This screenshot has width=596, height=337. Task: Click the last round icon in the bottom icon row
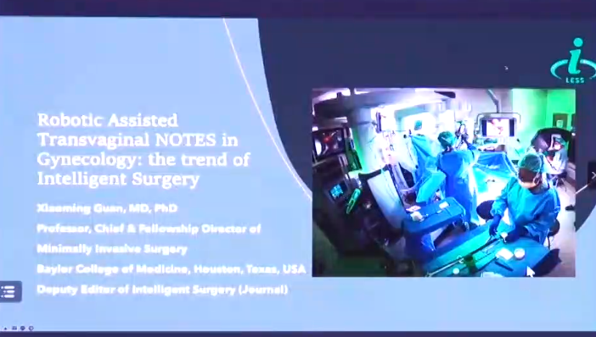pos(31,329)
